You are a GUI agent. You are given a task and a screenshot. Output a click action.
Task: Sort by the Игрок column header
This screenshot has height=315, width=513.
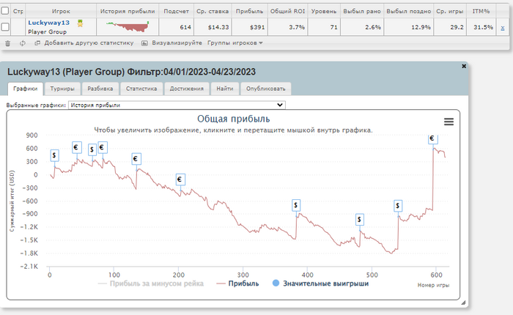[x=61, y=11]
